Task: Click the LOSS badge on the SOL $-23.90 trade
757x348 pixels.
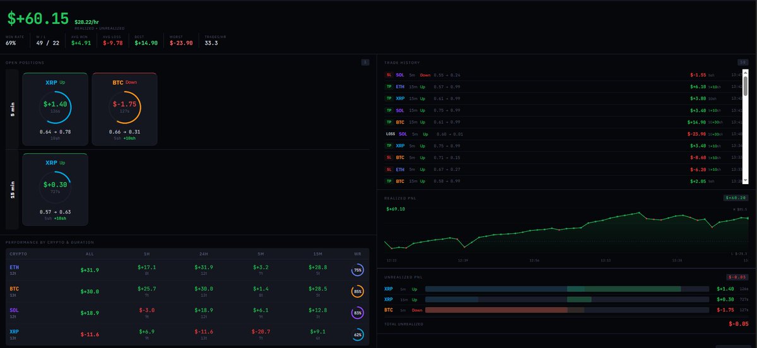Action: (390, 134)
